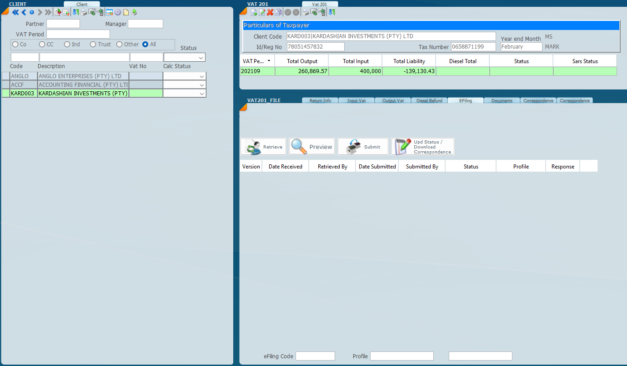This screenshot has width=627, height=366.
Task: Click the eFiling Code input field
Action: pos(315,356)
